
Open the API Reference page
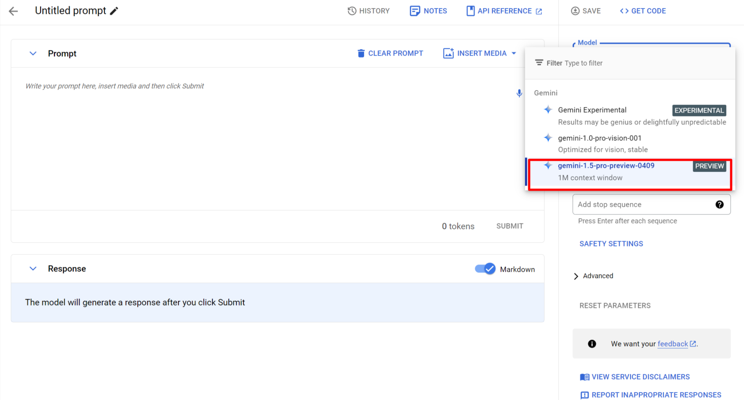503,11
